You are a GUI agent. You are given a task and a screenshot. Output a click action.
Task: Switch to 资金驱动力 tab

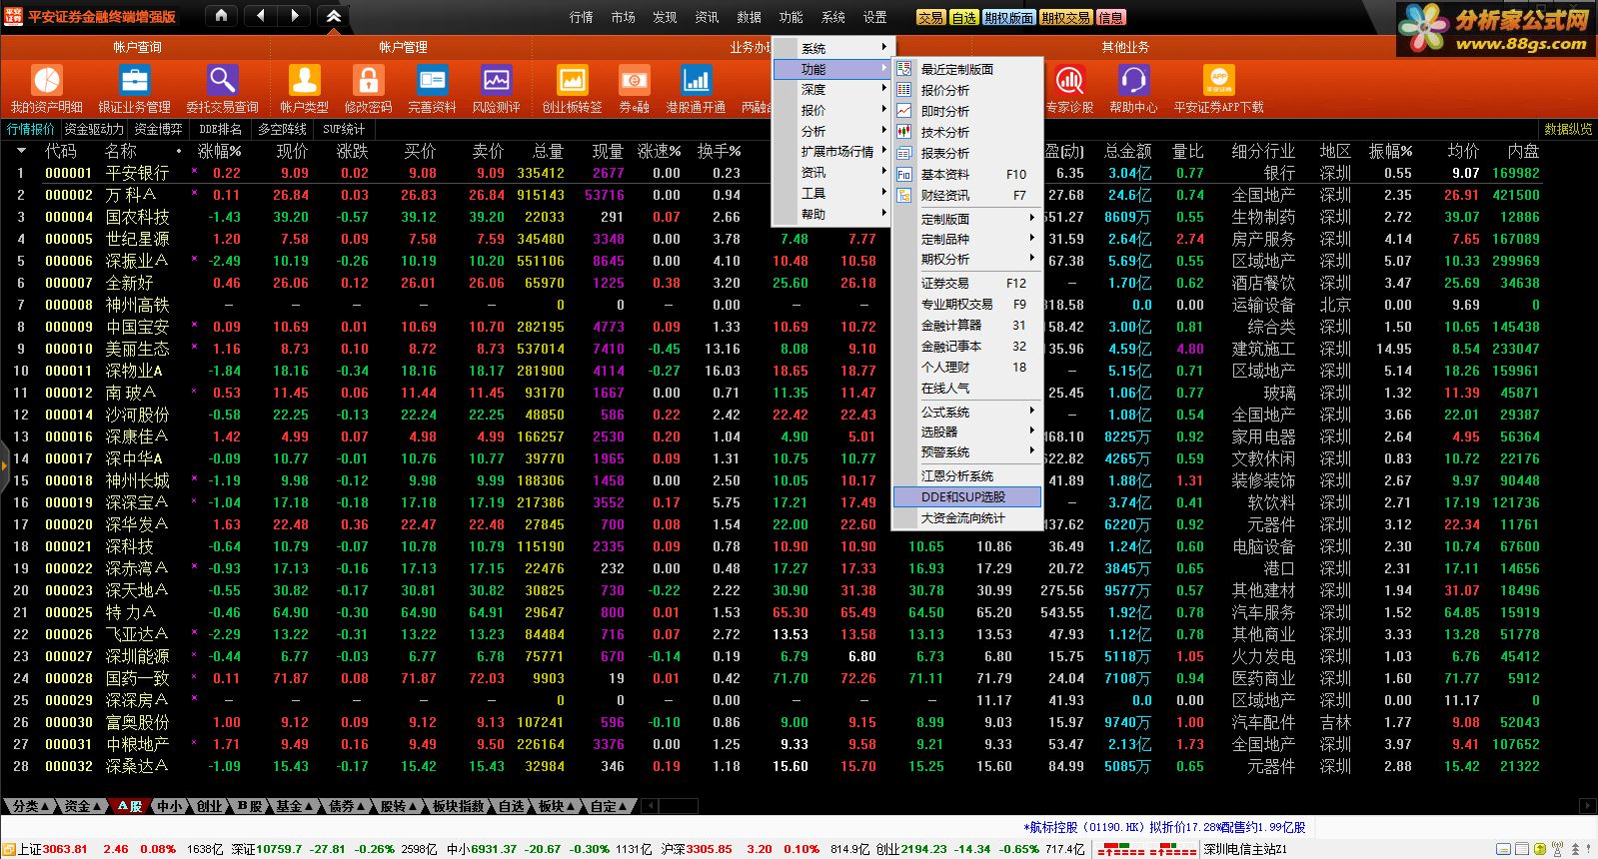[94, 129]
